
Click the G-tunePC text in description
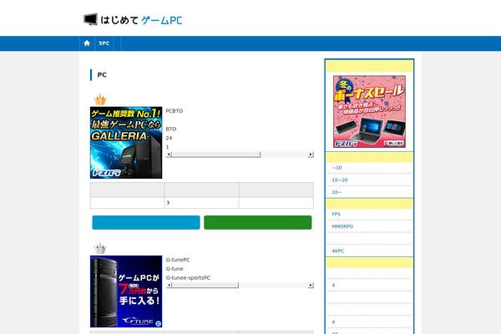point(178,260)
